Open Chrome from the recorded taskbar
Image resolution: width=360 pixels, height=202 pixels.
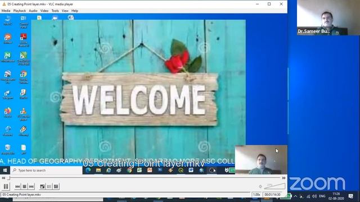129,171
